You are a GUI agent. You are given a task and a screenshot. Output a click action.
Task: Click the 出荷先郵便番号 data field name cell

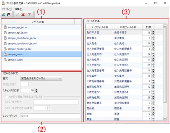100,81
